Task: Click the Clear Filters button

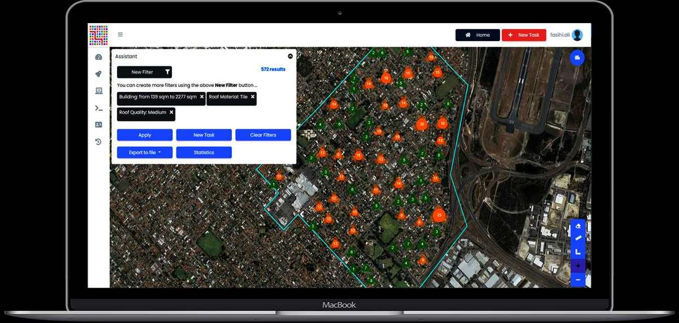Action: pos(263,135)
